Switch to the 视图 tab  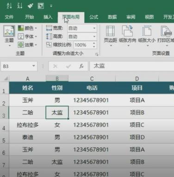tap(149, 17)
